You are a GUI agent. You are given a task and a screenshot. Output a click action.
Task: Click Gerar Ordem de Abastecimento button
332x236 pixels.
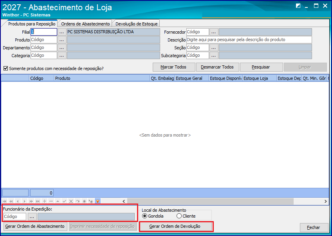(x=35, y=226)
